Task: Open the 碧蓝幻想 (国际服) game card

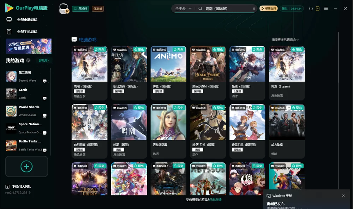Action: [x=247, y=131]
